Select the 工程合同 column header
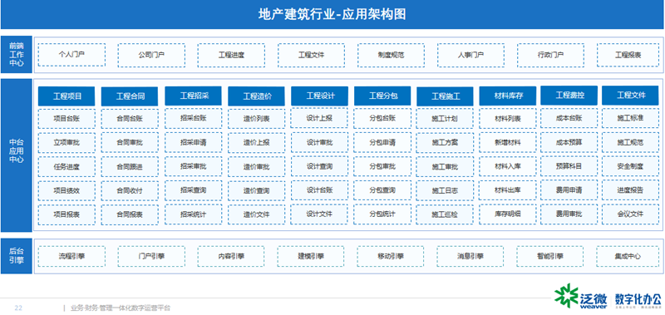This screenshot has width=665, height=315. (130, 96)
